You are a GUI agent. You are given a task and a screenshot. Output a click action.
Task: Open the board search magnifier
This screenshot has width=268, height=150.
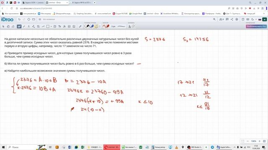[x=214, y=20]
